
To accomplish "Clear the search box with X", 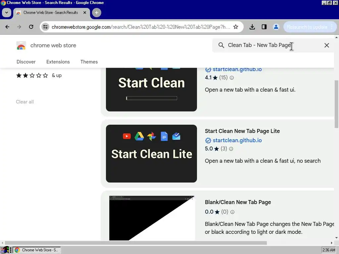I will click(327, 45).
